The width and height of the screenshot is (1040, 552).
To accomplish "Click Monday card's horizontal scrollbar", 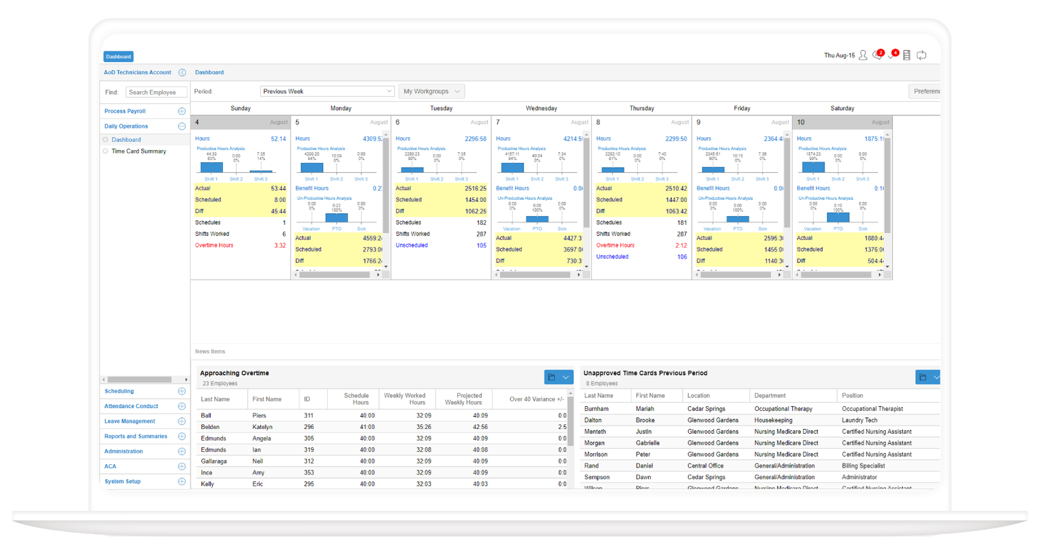I will 333,275.
